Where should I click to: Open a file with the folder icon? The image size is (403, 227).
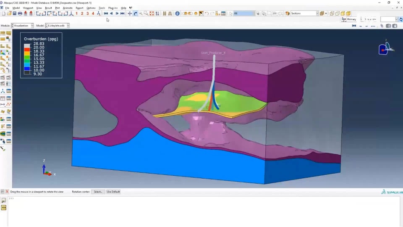point(9,13)
